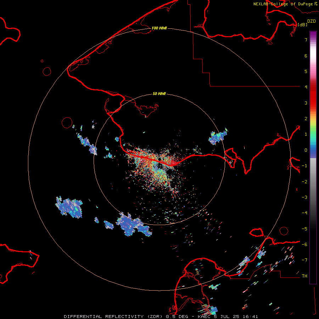Click the 0 value on color scale
Image resolution: width=319 pixels, height=319 pixels.
pyautogui.click(x=306, y=150)
